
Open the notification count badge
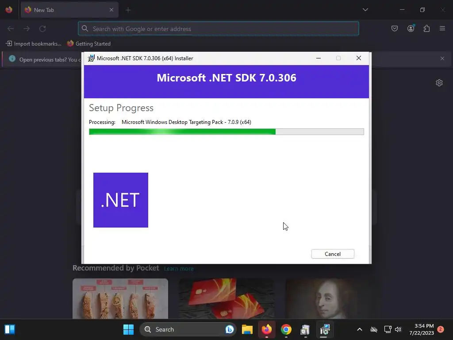coord(441,329)
